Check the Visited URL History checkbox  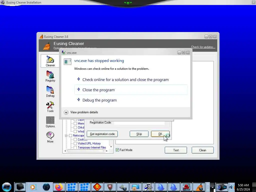(x=75, y=143)
